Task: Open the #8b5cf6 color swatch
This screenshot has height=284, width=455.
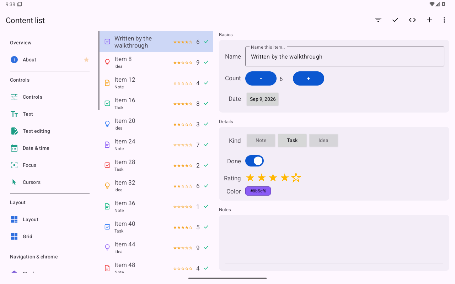Action: coord(258,191)
